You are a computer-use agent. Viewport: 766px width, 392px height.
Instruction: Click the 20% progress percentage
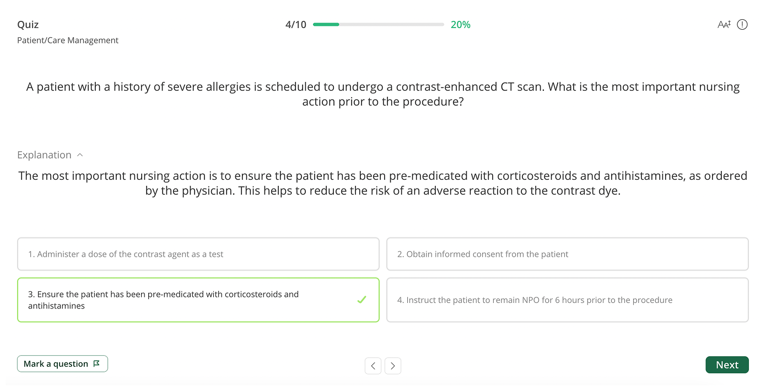pos(460,25)
